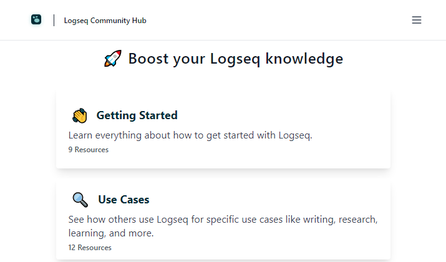Image resolution: width=446 pixels, height=262 pixels.
Task: Open Logseq Community Hub home link
Action: 105,21
